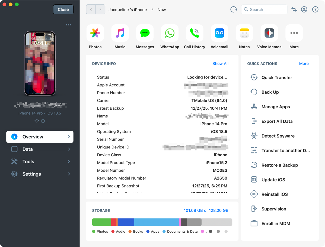Open the Photos app icon

pyautogui.click(x=95, y=33)
